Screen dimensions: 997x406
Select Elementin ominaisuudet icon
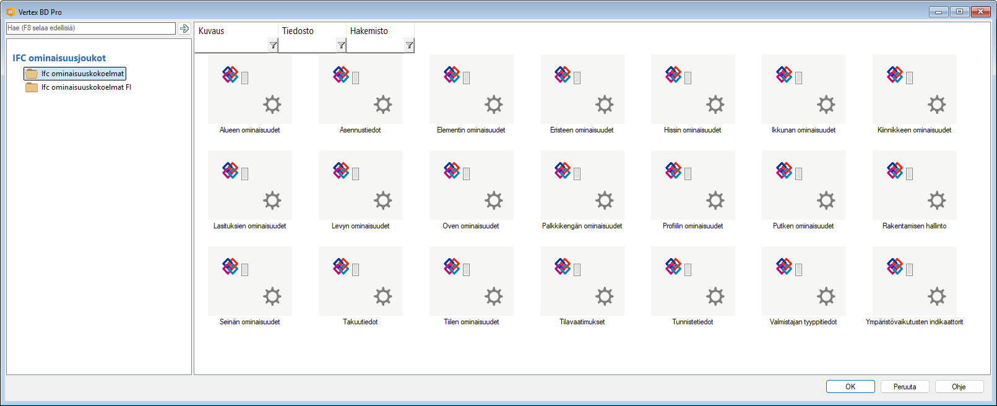click(x=472, y=89)
